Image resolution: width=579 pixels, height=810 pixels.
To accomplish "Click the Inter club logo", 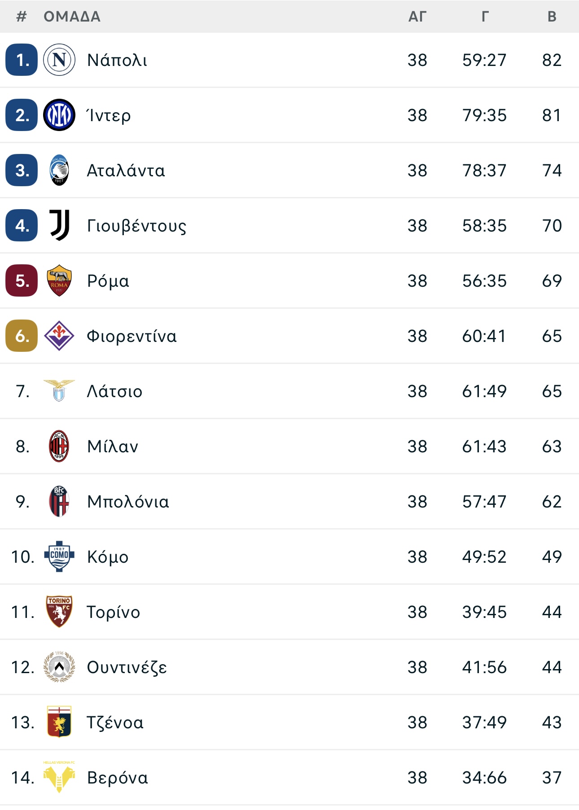I will point(59,115).
